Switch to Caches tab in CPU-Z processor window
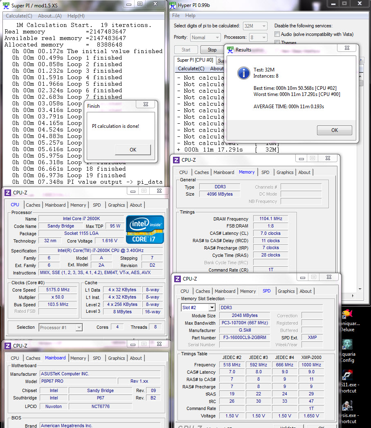371x428 pixels. tap(33, 205)
